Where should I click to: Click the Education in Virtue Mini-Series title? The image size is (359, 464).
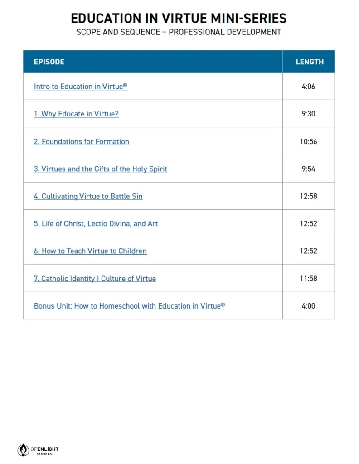tap(179, 19)
